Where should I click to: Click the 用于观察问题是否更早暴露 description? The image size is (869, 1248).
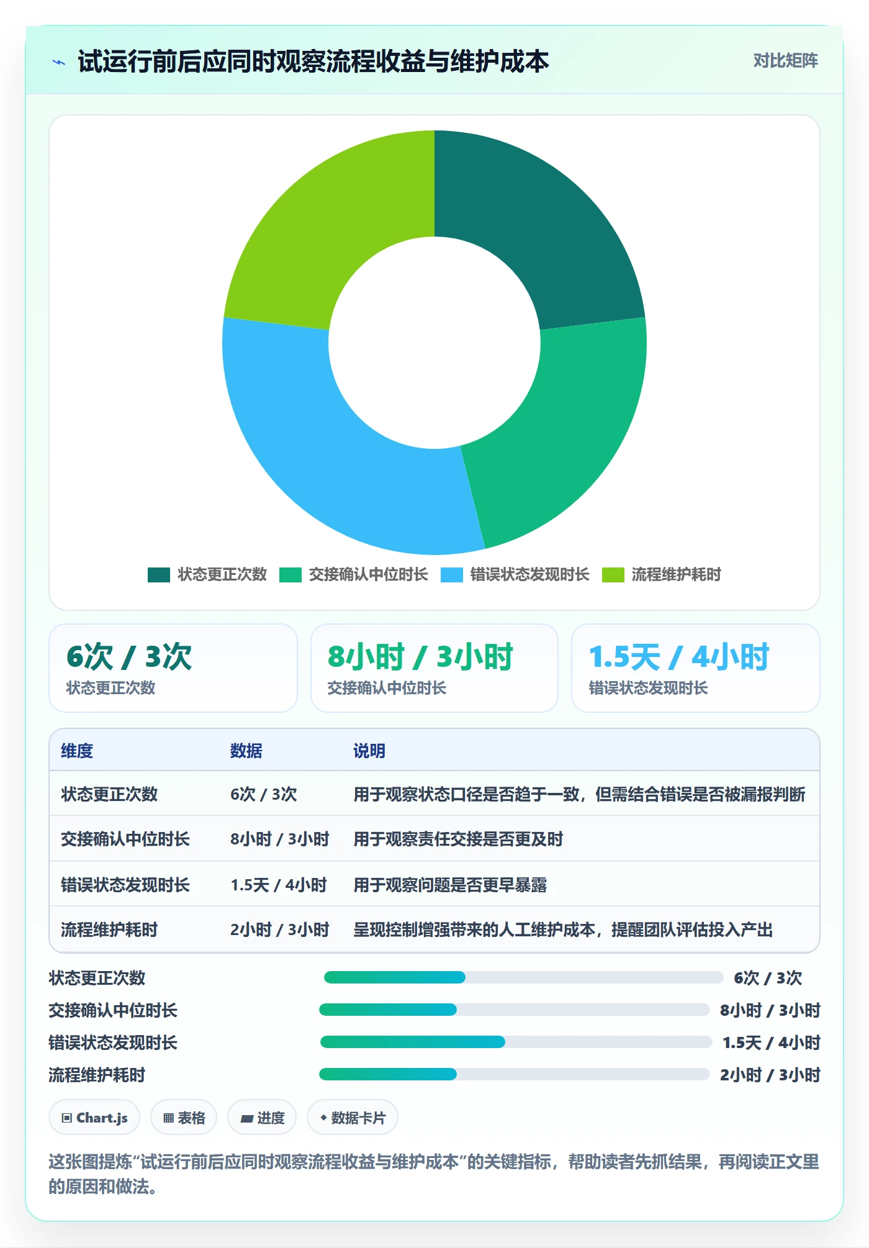(x=450, y=885)
